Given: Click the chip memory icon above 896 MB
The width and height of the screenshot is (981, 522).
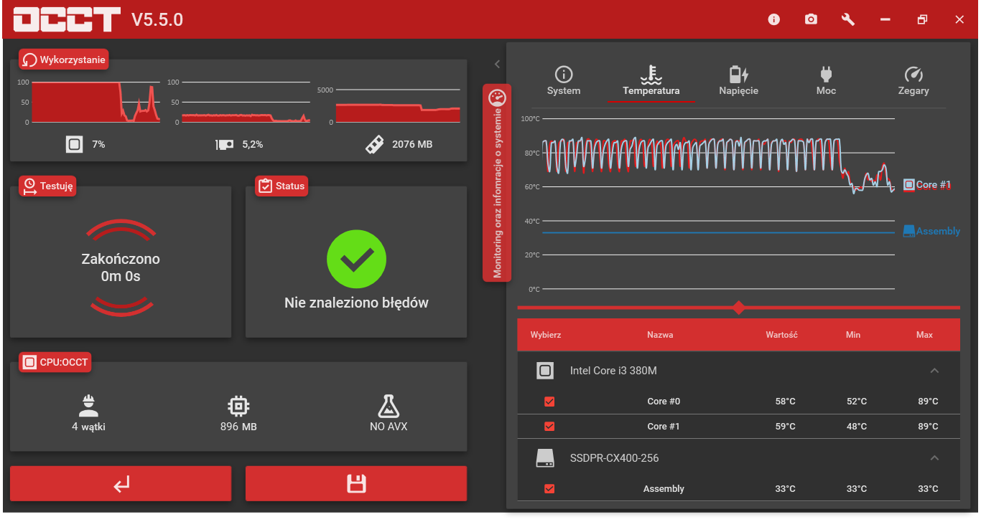Looking at the screenshot, I should pyautogui.click(x=238, y=406).
